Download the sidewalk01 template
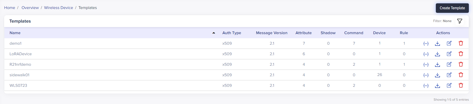473x104 pixels. [437, 75]
